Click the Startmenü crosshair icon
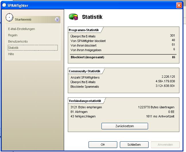 pyautogui.click(x=9, y=17)
